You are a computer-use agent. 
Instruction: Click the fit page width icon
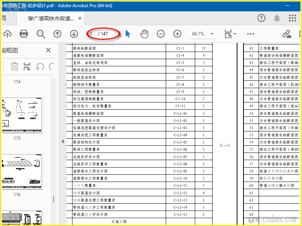click(x=228, y=34)
